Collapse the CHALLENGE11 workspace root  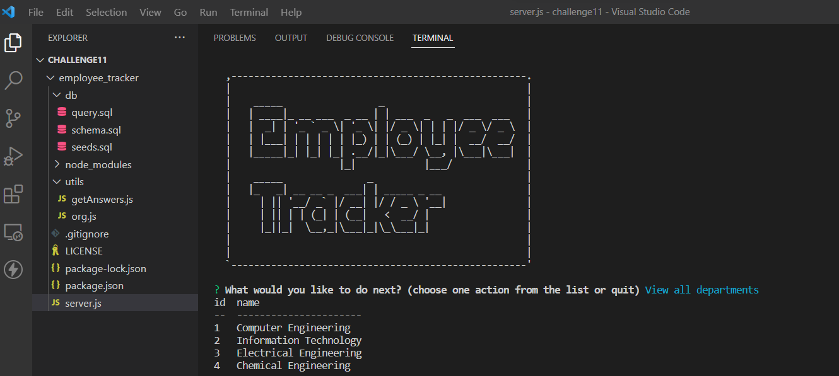[x=40, y=59]
